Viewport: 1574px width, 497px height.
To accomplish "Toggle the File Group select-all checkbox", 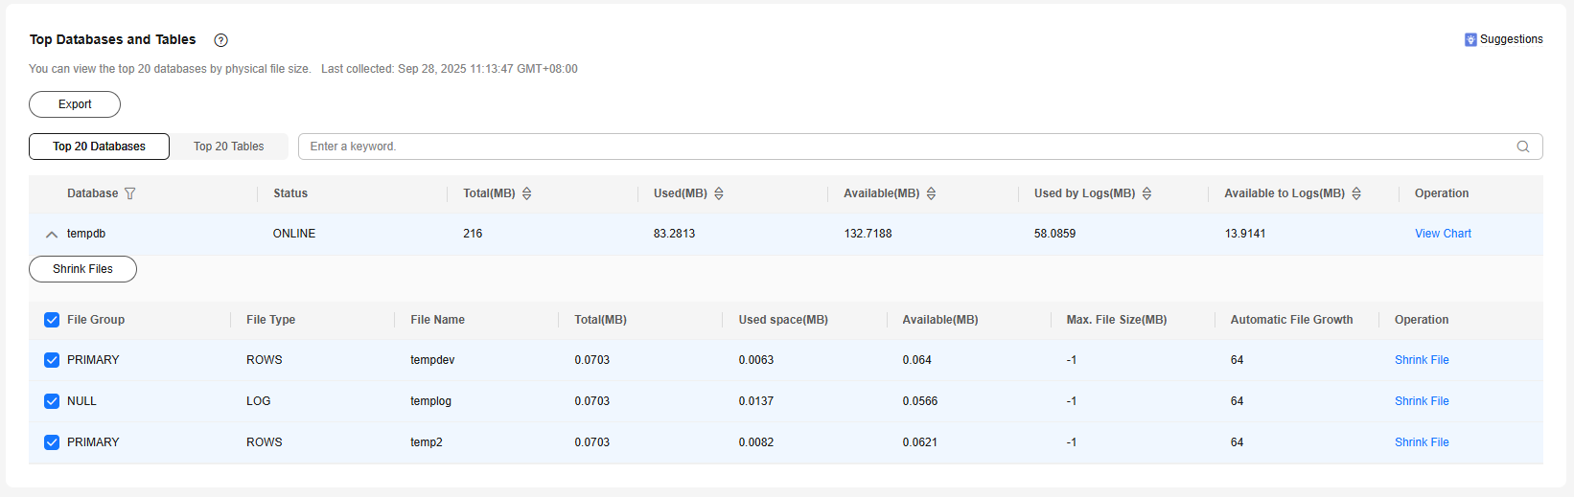I will click(x=52, y=320).
